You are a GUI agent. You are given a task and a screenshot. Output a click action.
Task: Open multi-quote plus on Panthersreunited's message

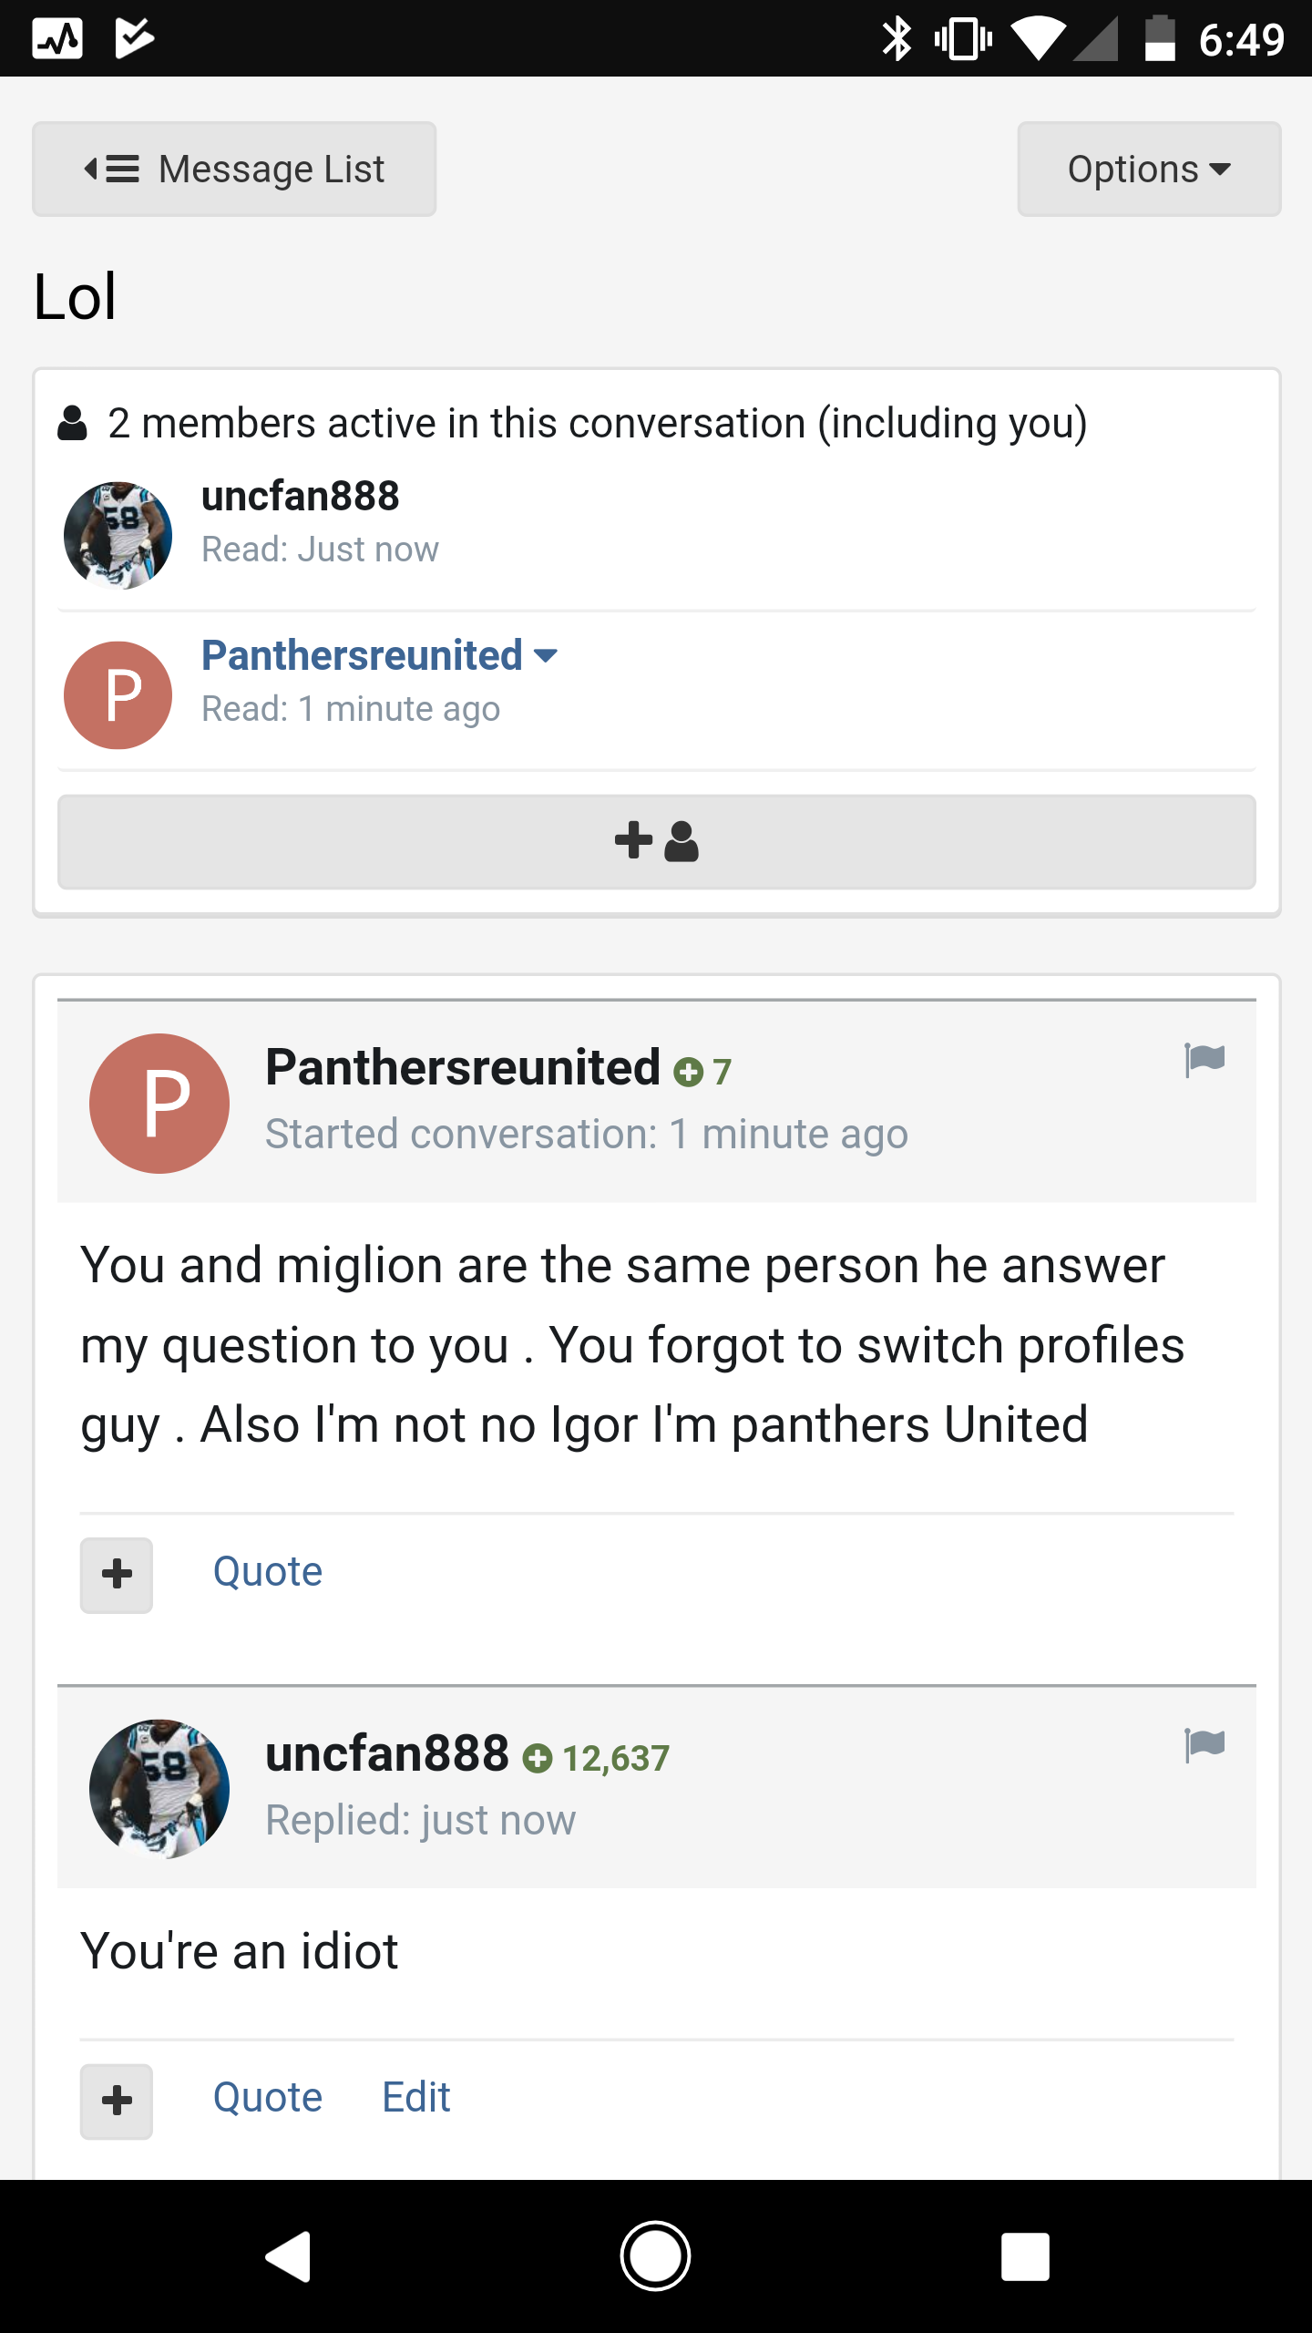(117, 1575)
